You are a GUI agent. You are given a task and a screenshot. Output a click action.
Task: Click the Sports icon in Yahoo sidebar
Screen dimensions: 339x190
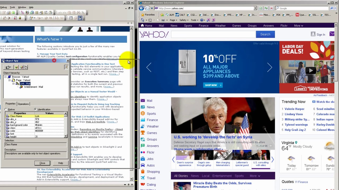(x=143, y=113)
